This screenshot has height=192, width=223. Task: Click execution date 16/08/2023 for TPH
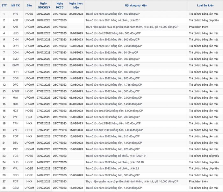click(76, 123)
